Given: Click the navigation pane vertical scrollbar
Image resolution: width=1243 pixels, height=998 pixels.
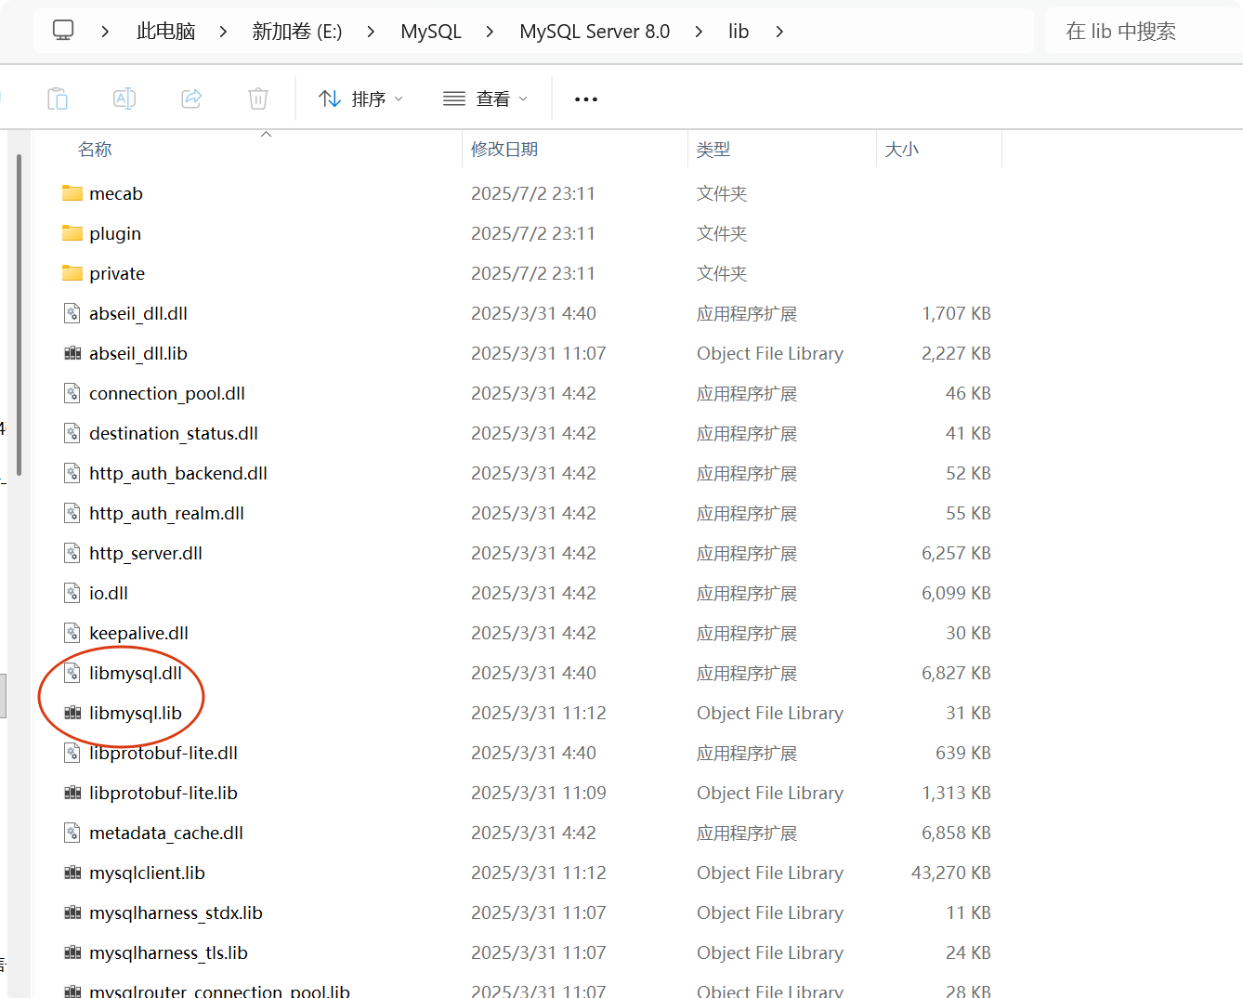Looking at the screenshot, I should pyautogui.click(x=19, y=316).
